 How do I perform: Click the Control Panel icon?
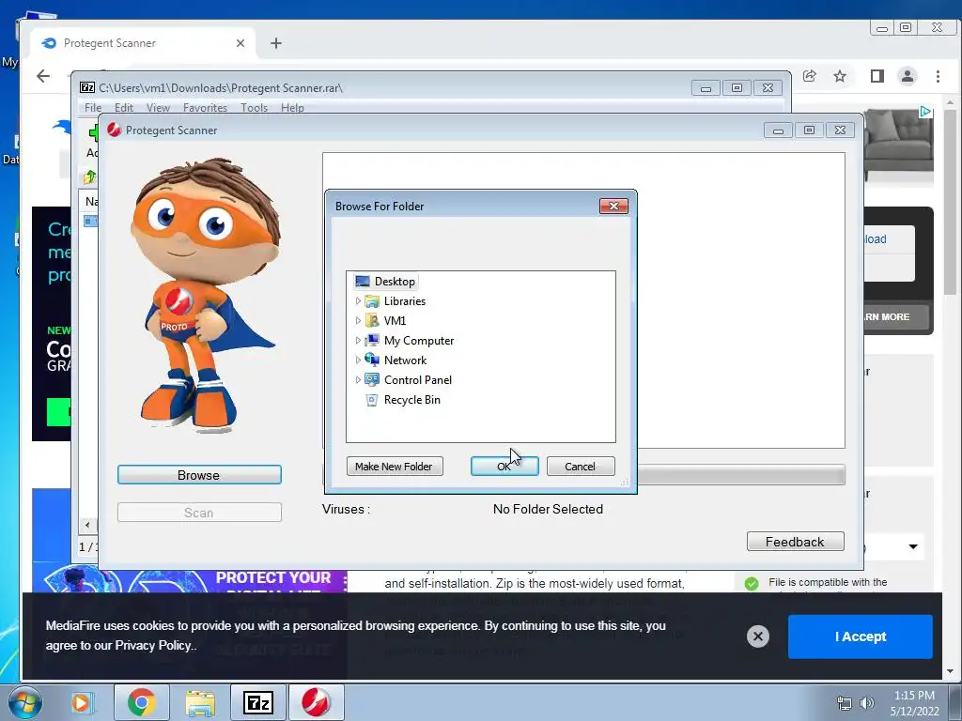(372, 379)
